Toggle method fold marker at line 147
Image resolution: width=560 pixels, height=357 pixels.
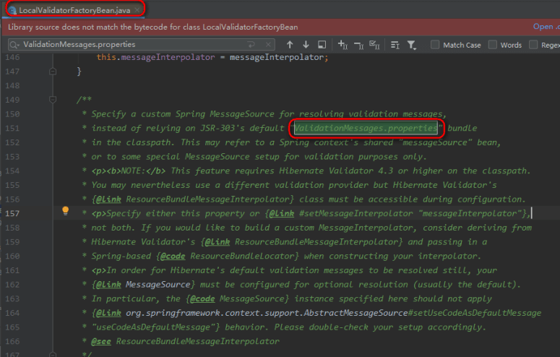point(53,72)
